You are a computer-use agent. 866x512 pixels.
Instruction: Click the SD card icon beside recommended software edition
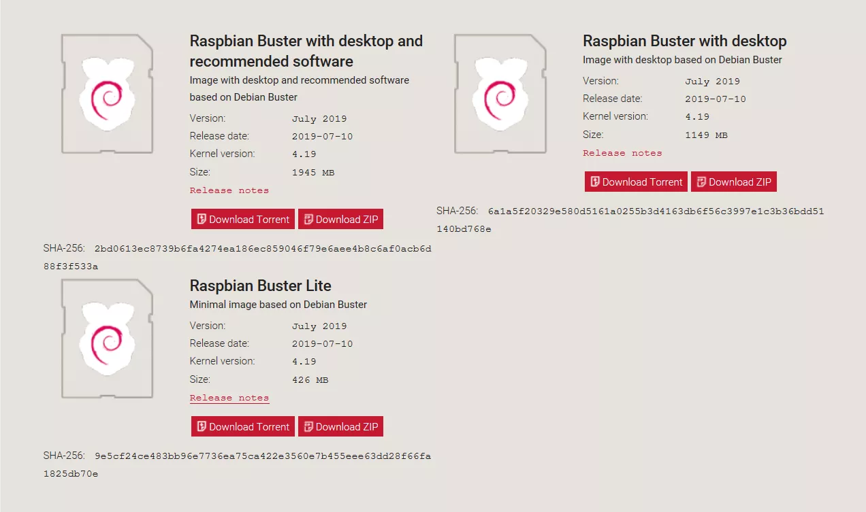tap(107, 93)
